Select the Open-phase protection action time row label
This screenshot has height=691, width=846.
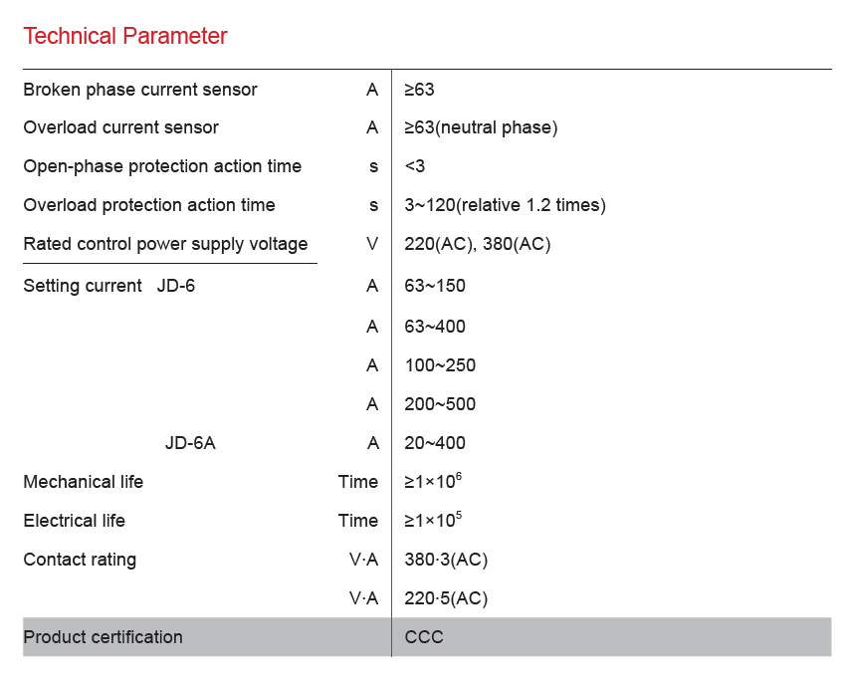162,166
